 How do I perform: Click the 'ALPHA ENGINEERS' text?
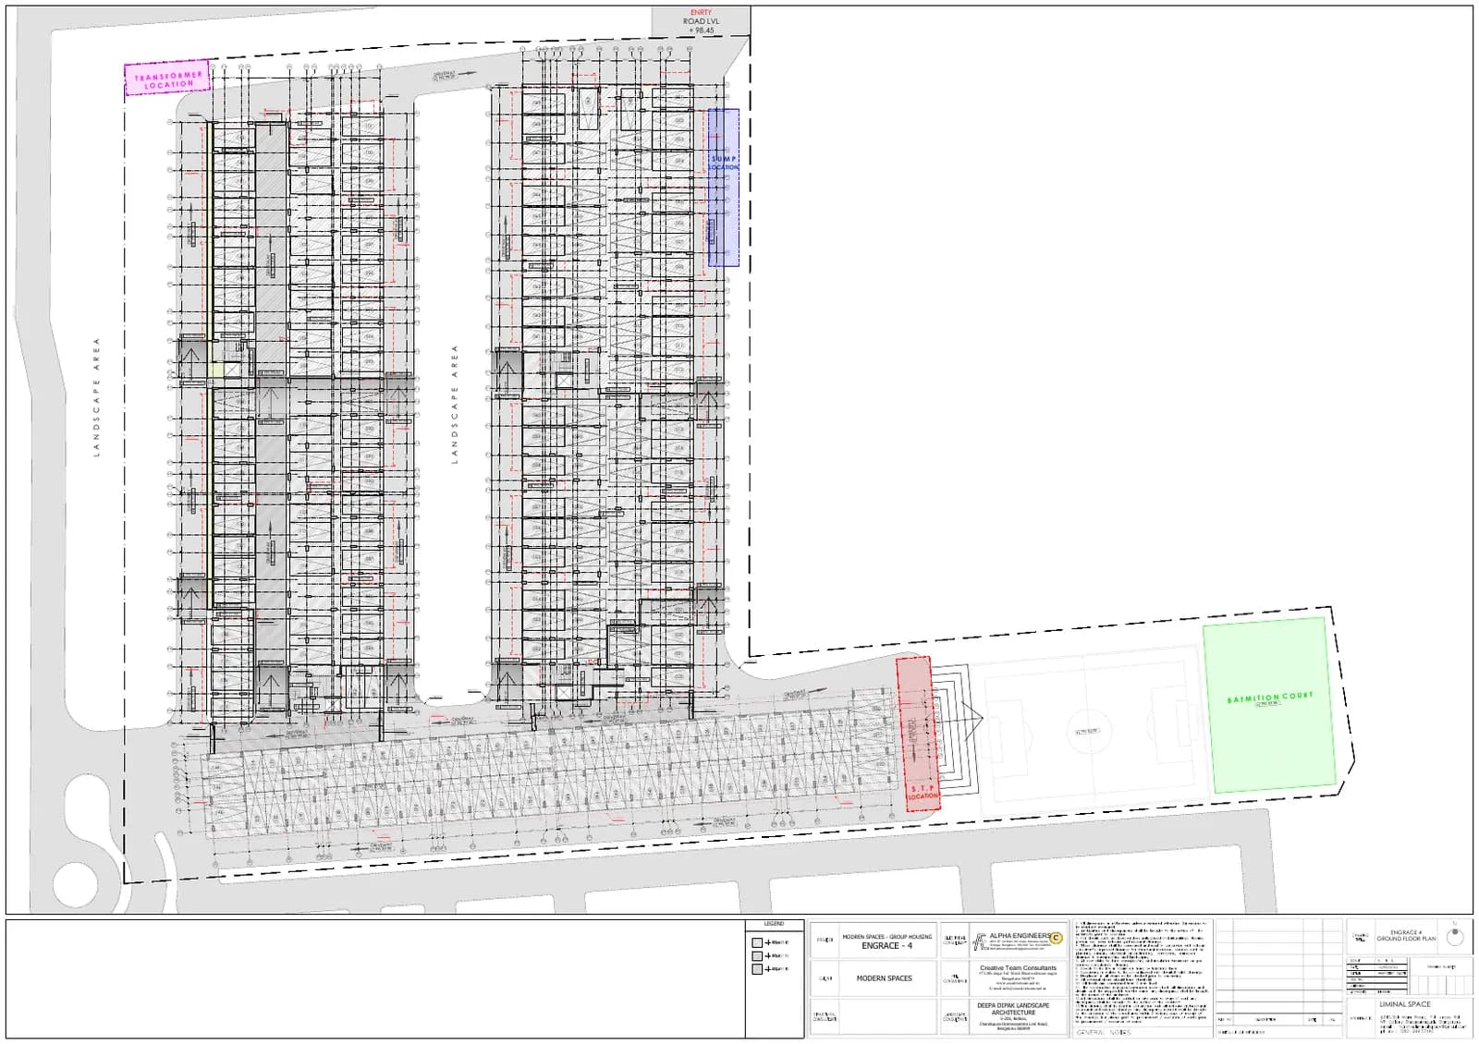pos(1020,936)
